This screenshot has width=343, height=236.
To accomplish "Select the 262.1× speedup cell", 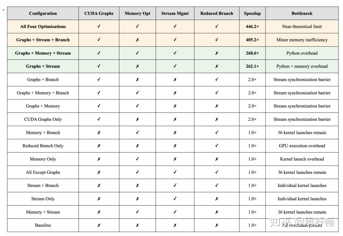I will coord(252,66).
